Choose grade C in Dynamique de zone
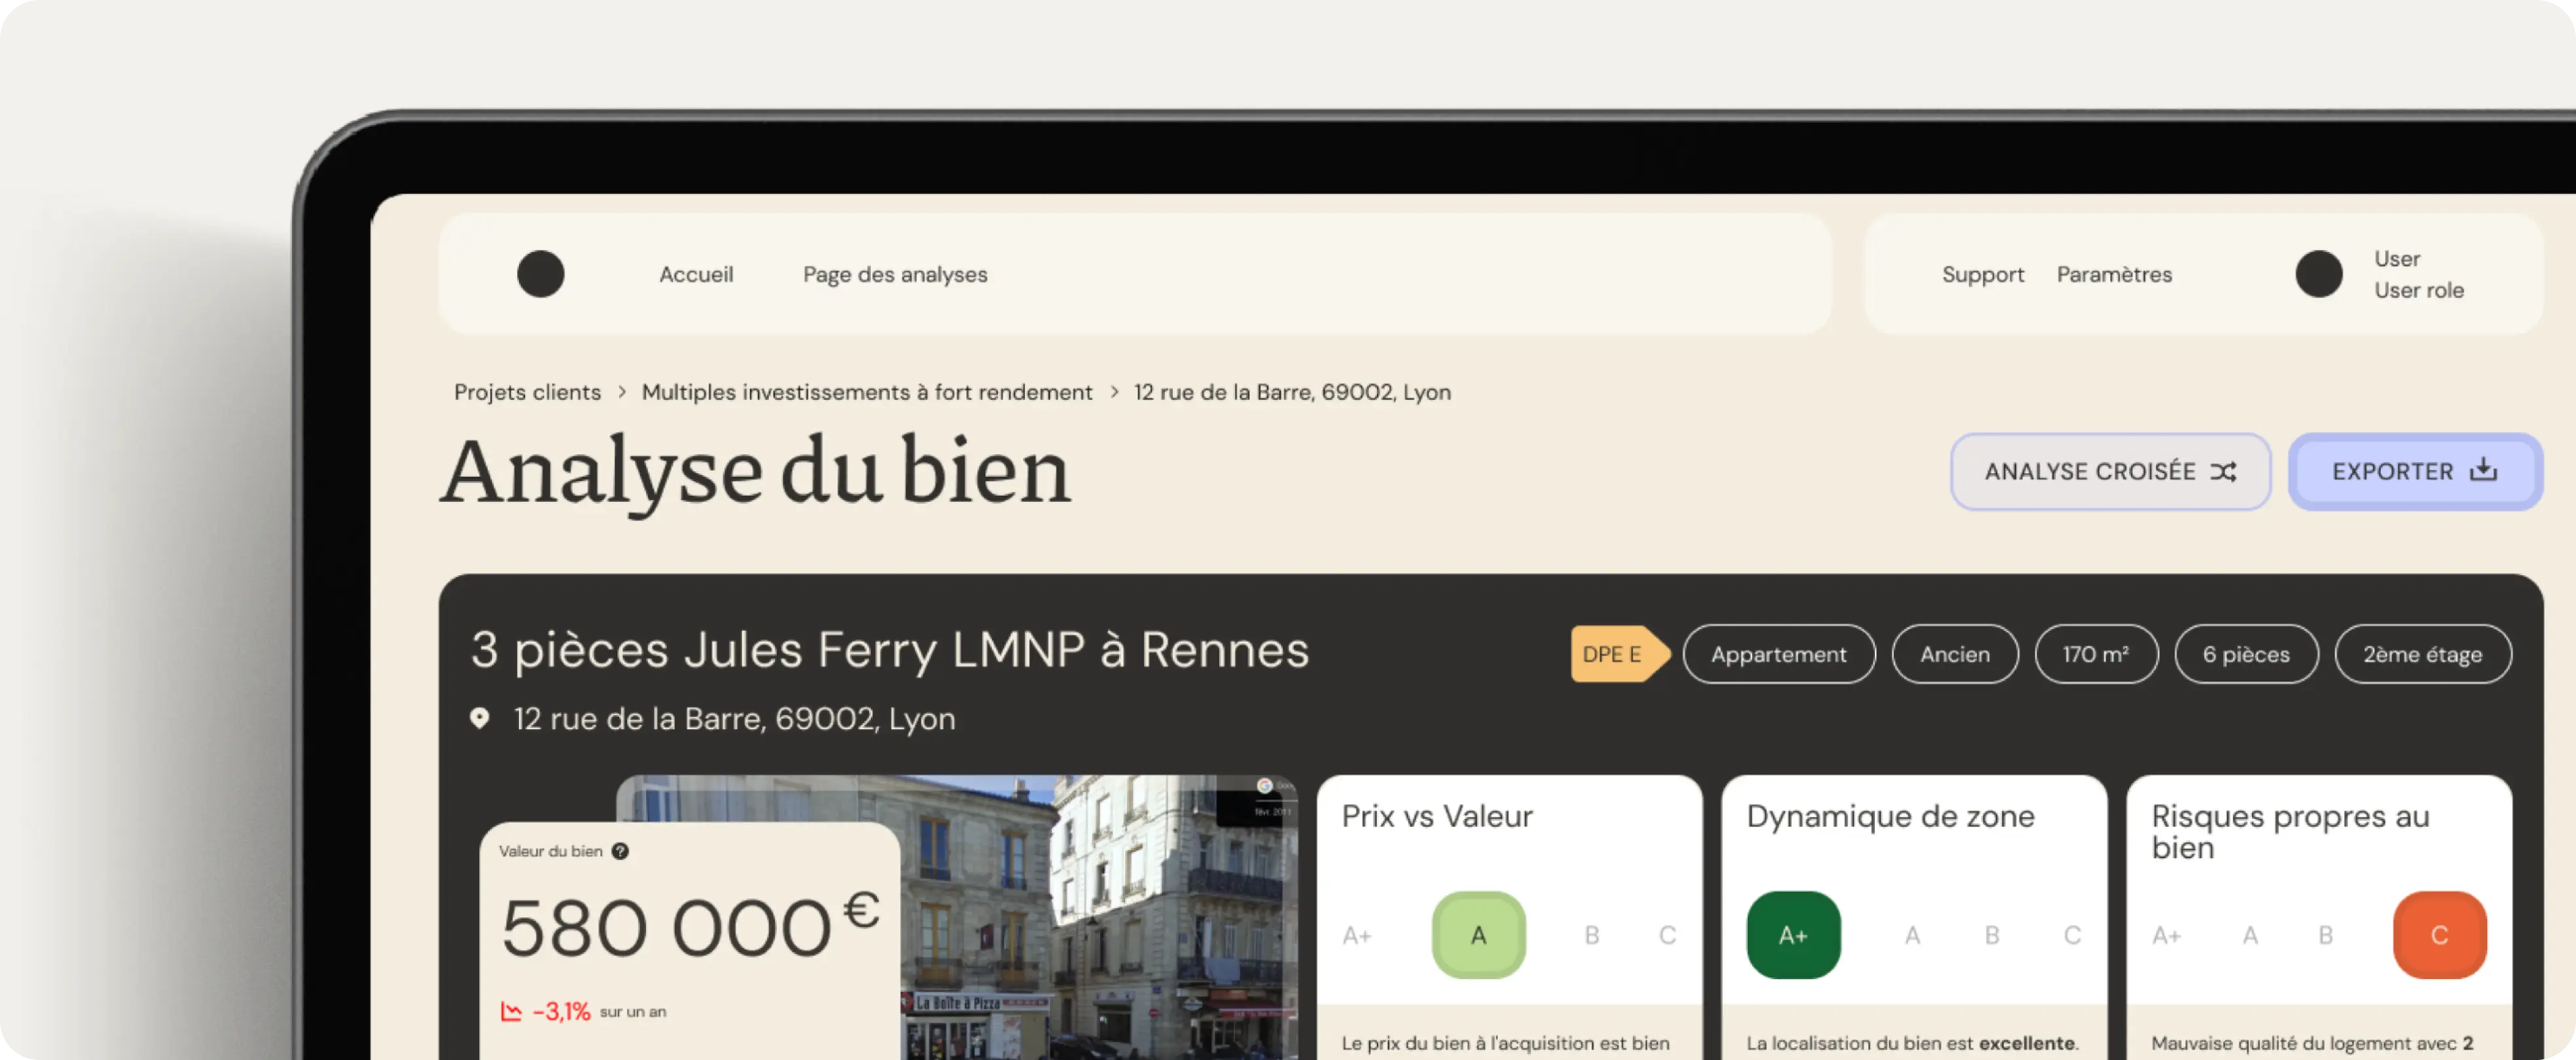The width and height of the screenshot is (2576, 1060). [x=2072, y=935]
